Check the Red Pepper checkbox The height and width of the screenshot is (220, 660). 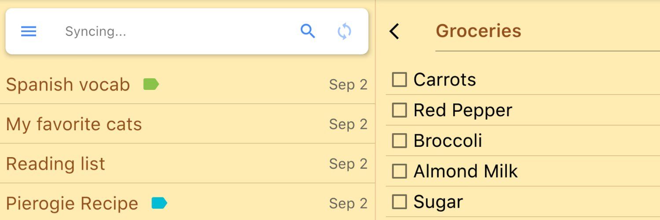click(x=399, y=110)
